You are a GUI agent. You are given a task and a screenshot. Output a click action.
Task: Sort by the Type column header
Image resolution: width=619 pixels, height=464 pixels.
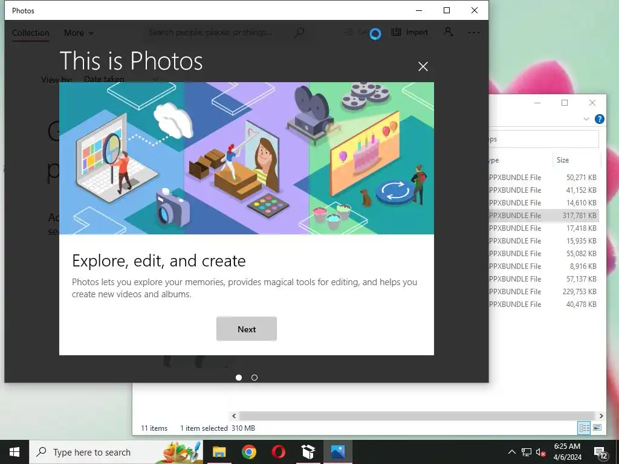click(x=520, y=159)
